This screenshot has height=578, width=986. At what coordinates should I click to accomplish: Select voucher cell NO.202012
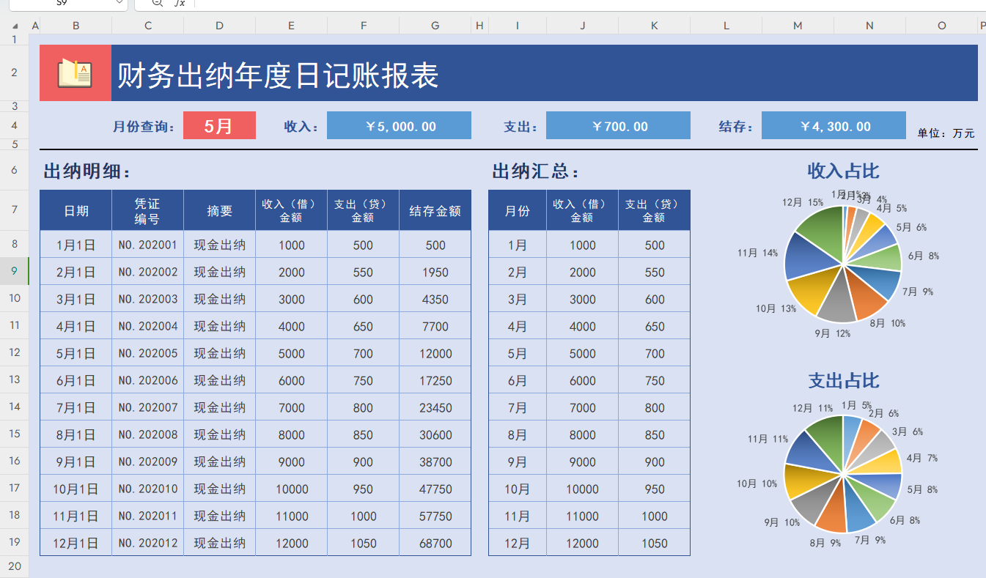(x=147, y=543)
